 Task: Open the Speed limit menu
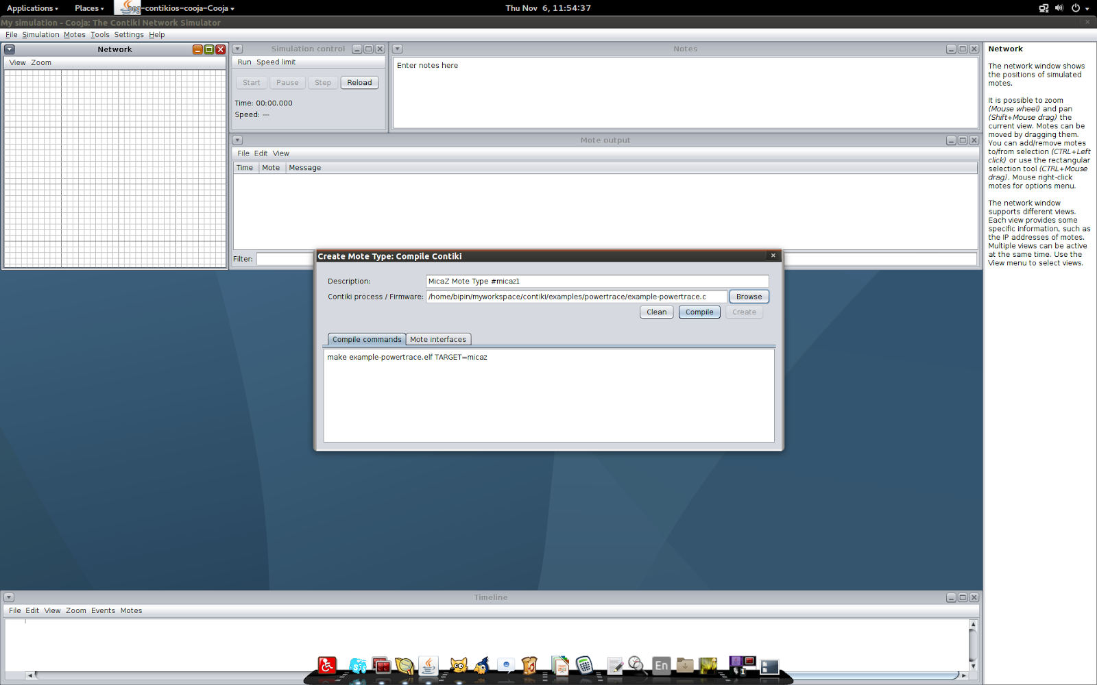click(x=276, y=62)
